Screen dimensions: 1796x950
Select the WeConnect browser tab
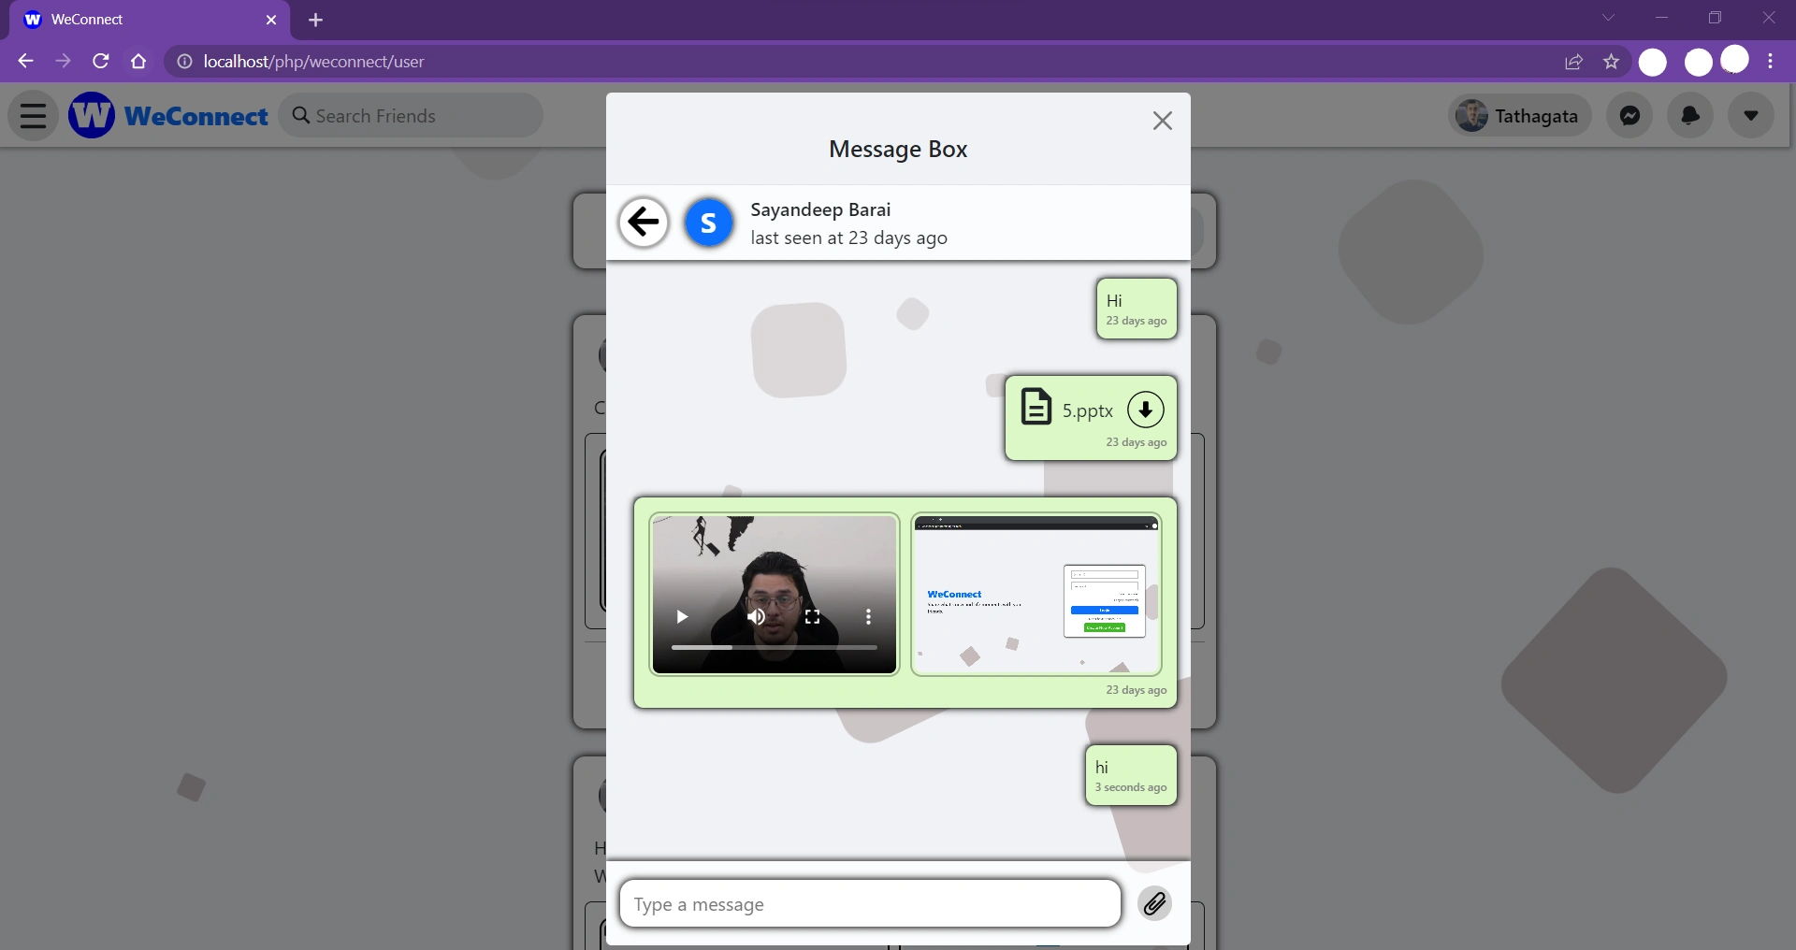pos(150,20)
